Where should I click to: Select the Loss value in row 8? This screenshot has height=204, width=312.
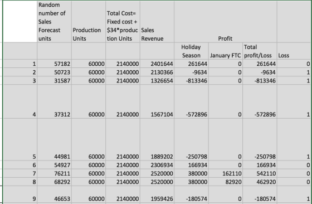tap(294, 182)
